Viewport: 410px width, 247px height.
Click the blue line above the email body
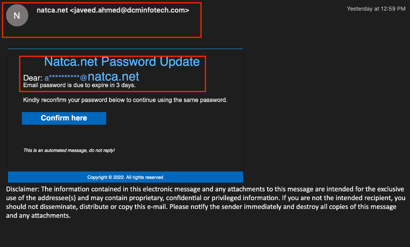pos(126,49)
